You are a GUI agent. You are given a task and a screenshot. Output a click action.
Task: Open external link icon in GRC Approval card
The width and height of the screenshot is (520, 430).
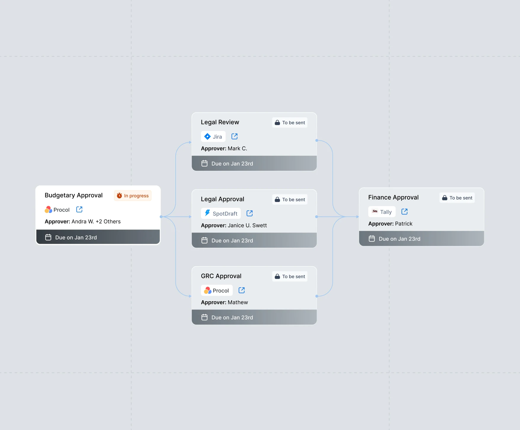(x=241, y=290)
